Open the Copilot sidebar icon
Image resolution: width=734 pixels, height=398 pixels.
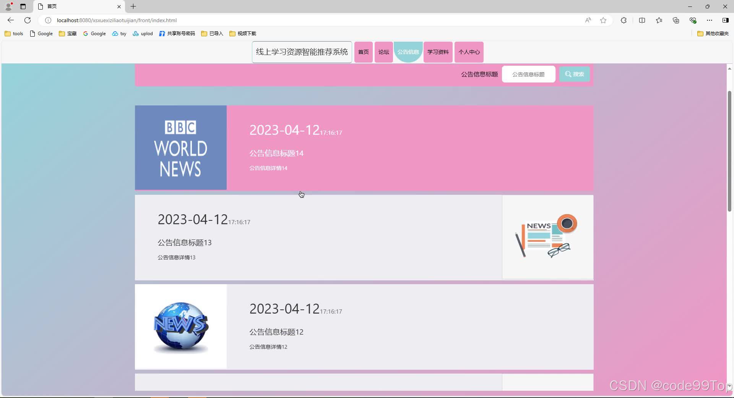[x=725, y=20]
